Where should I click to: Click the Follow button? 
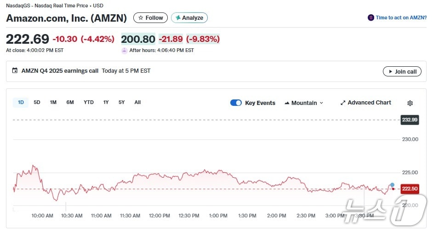click(150, 18)
